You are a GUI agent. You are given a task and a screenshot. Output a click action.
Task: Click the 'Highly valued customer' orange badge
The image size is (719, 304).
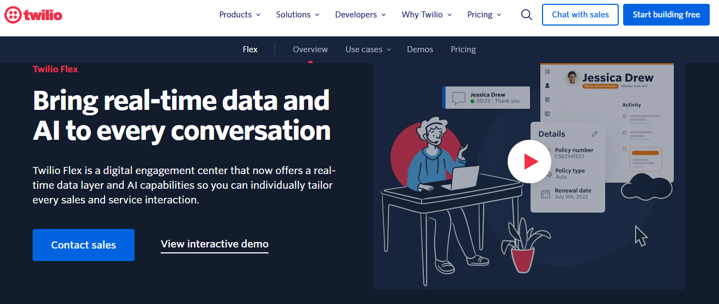[x=600, y=86]
